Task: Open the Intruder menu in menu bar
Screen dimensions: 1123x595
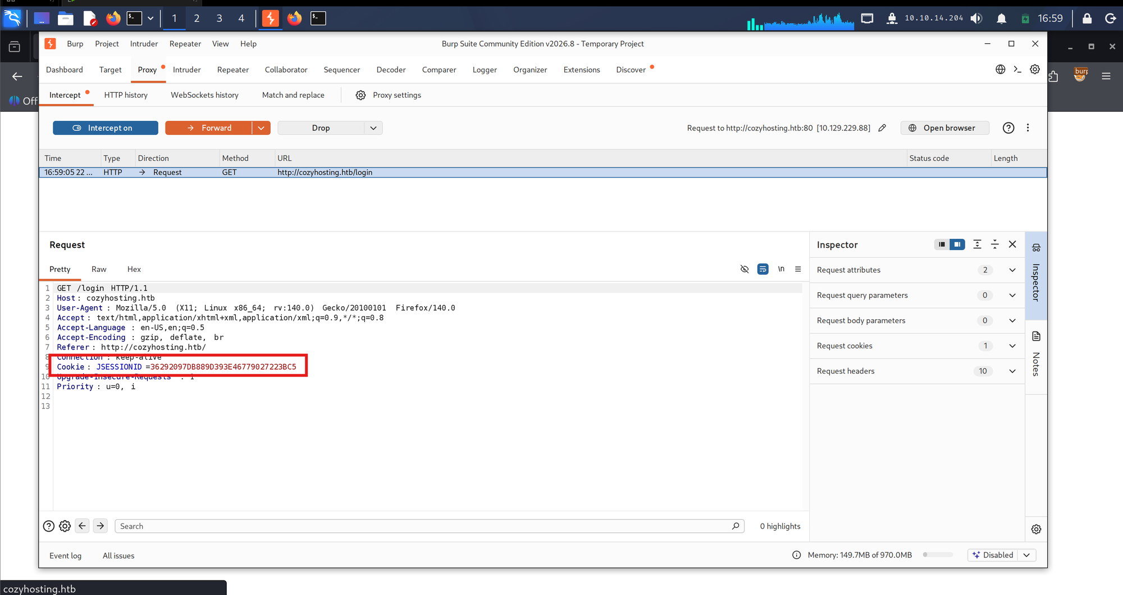Action: pos(144,44)
